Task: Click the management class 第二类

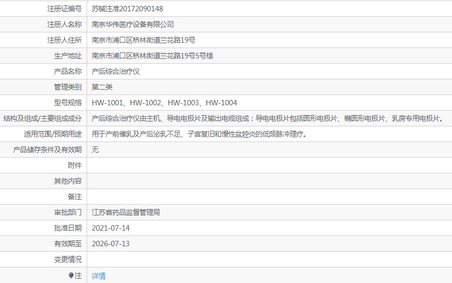Action: point(102,87)
